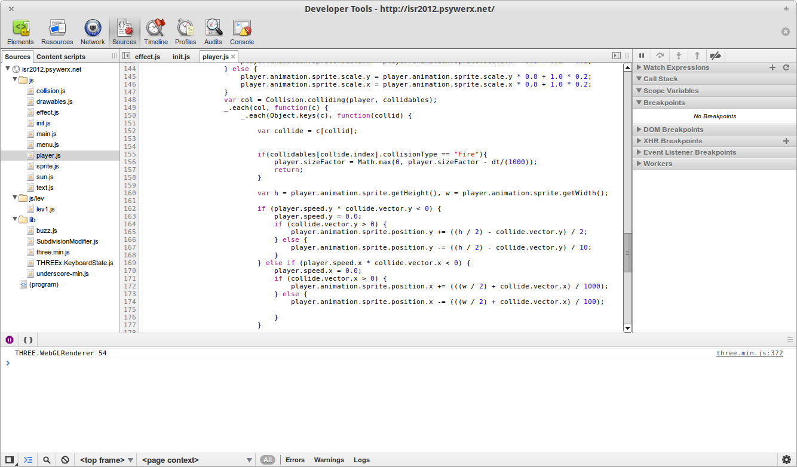The width and height of the screenshot is (797, 467).
Task: Toggle pause on exceptions
Action: pyautogui.click(x=10, y=339)
